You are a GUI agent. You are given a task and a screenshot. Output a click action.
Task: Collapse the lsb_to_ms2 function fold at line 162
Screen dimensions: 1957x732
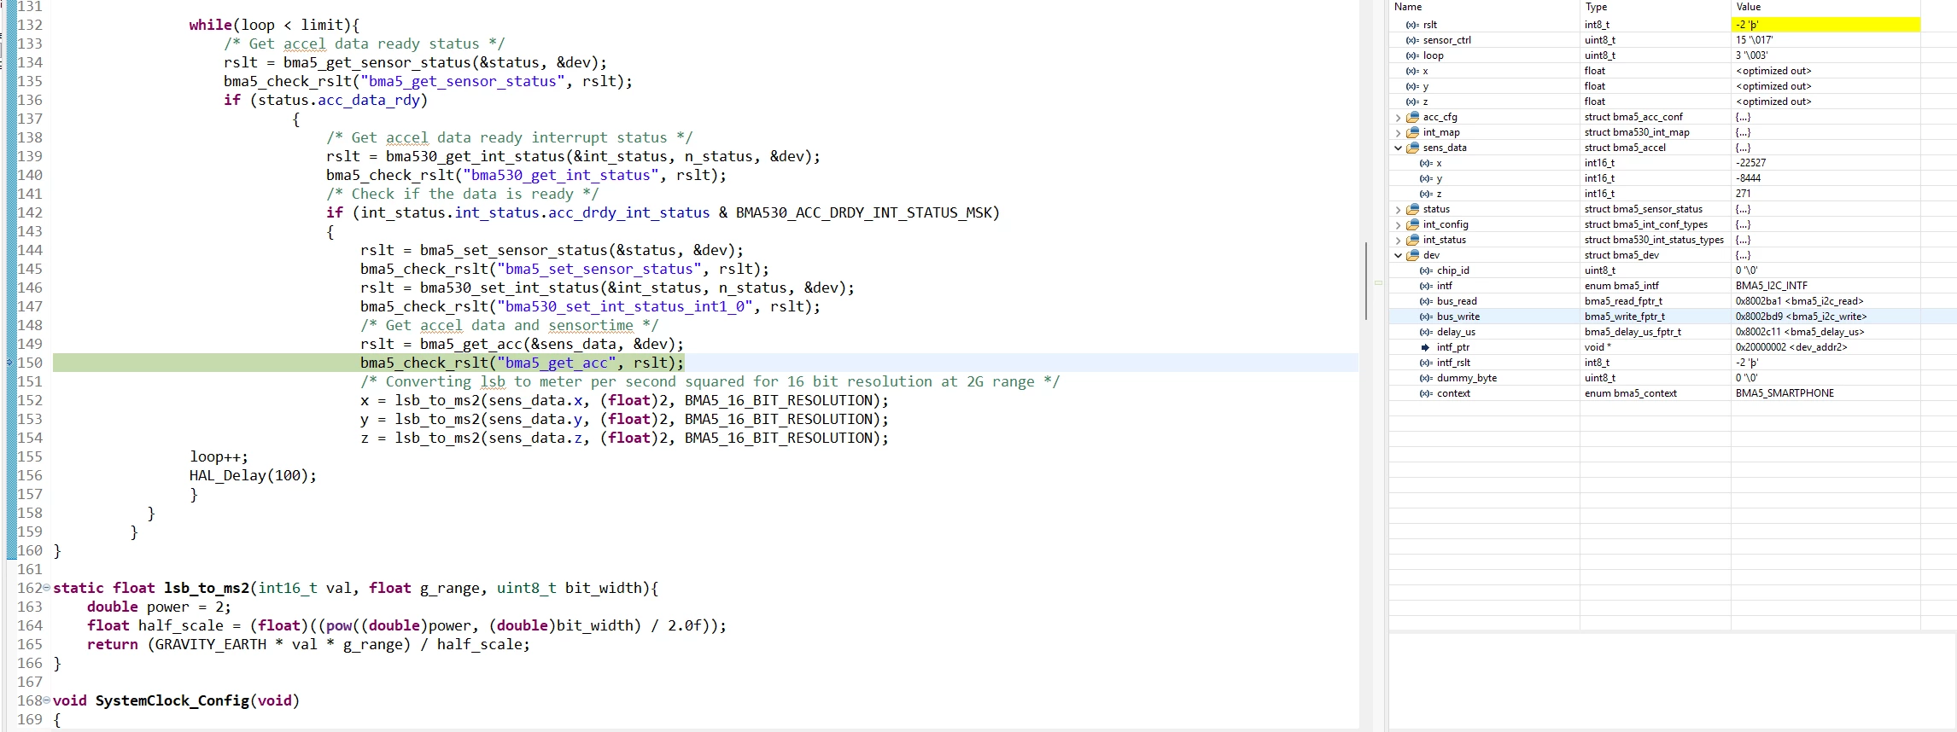point(47,588)
